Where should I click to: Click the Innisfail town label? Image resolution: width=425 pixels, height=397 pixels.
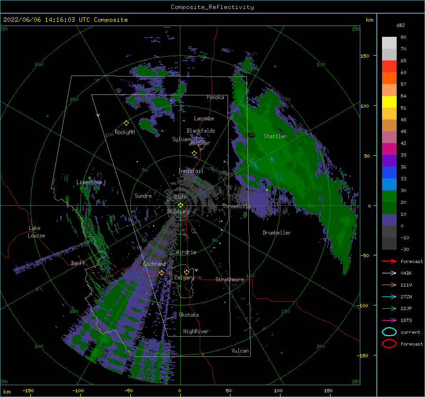pyautogui.click(x=191, y=171)
